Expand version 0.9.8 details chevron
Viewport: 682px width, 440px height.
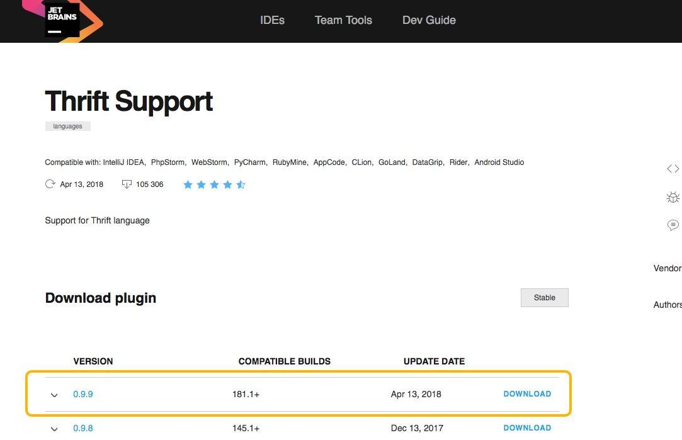pos(54,429)
